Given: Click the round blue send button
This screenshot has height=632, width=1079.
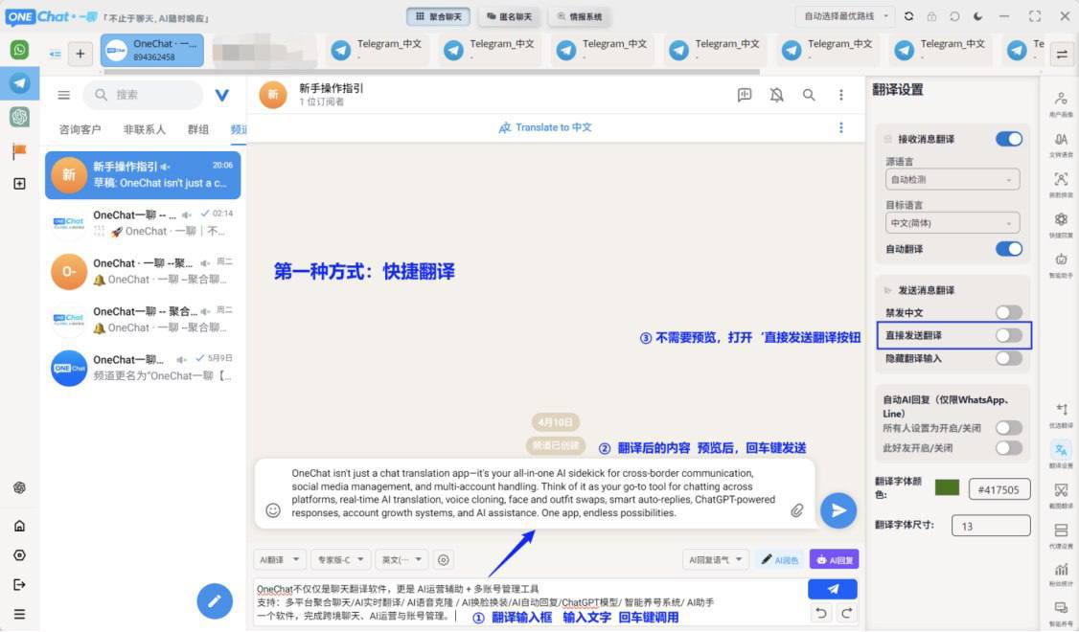Looking at the screenshot, I should pyautogui.click(x=838, y=510).
